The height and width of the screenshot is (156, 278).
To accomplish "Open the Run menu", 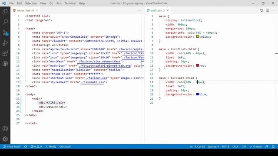I will coord(59,3).
